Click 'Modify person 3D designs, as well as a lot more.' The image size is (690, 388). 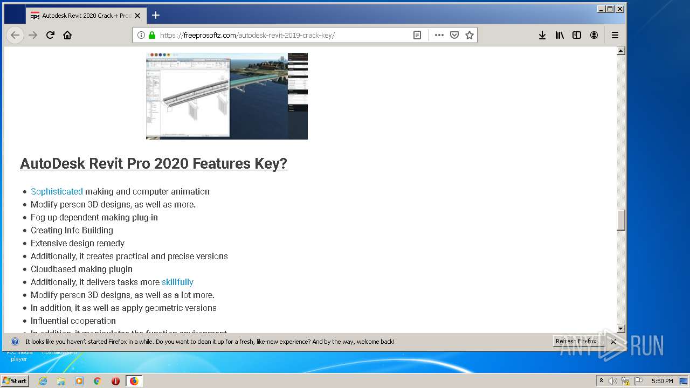(x=122, y=295)
